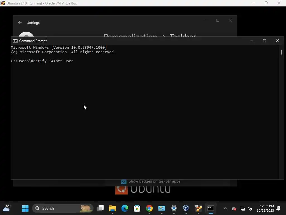This screenshot has width=286, height=215.
Task: Close the Settings window
Action: [x=230, y=20]
